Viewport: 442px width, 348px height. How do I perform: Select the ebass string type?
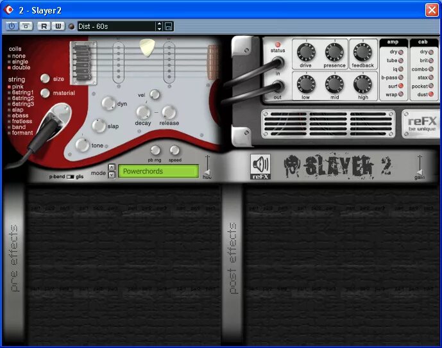coord(19,115)
